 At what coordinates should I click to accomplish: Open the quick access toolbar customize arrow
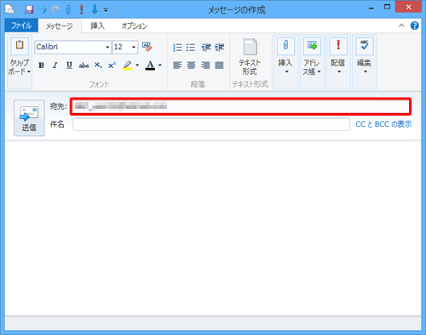tap(106, 10)
